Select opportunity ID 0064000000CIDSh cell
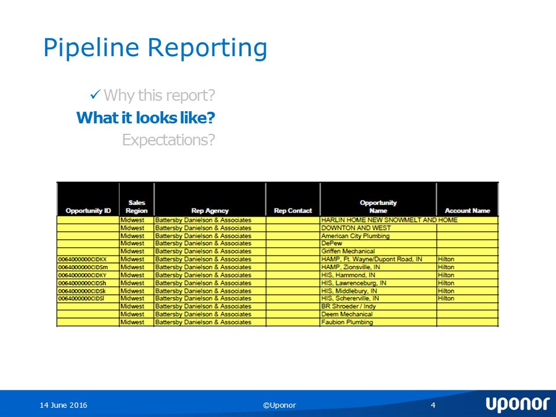Screen dimensions: 556x417 click(x=88, y=283)
